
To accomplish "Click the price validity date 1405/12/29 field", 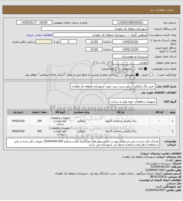I will pos(130,49).
